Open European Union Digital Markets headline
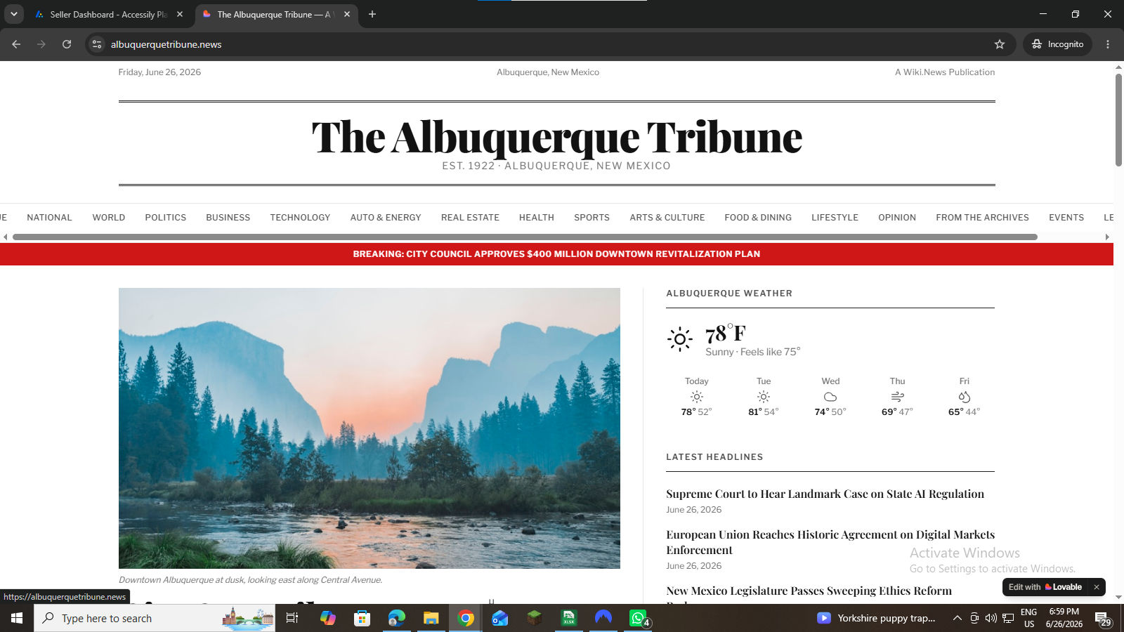 click(830, 542)
